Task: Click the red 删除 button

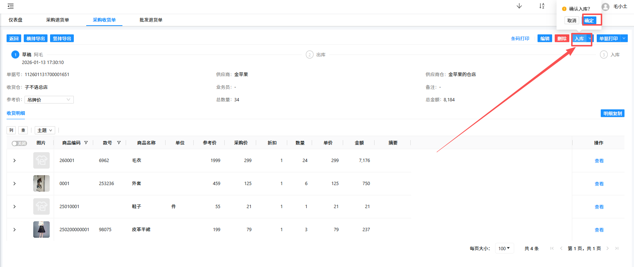Action: 562,38
